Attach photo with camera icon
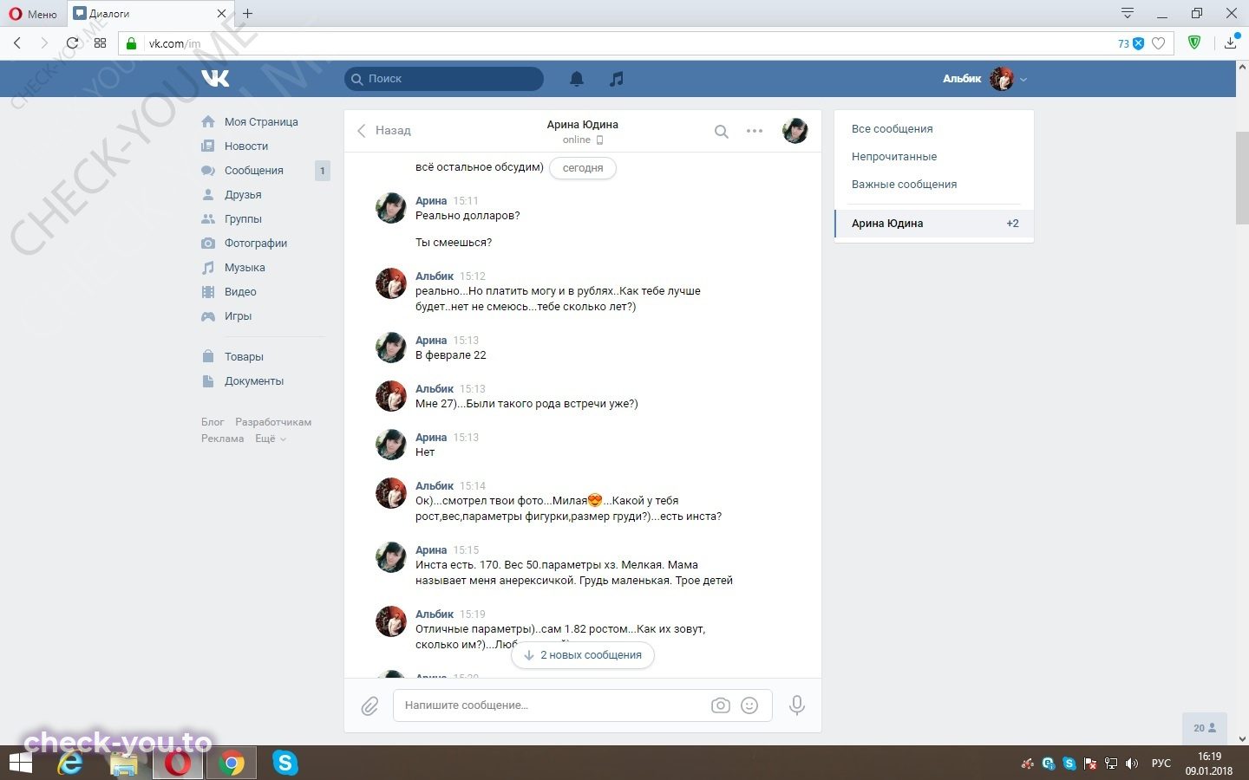 pos(721,705)
